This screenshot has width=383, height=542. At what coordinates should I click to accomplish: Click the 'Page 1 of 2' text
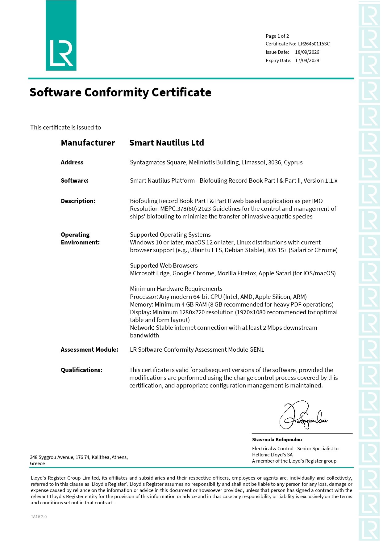click(277, 36)
